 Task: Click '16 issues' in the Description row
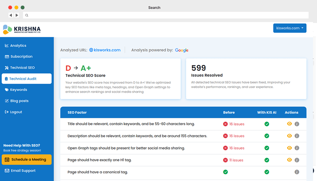click(237, 136)
